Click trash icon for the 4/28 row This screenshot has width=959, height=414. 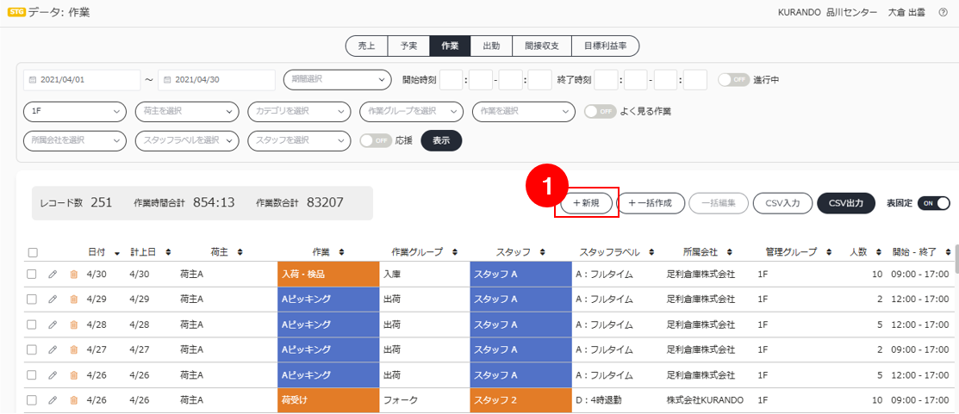click(x=74, y=324)
